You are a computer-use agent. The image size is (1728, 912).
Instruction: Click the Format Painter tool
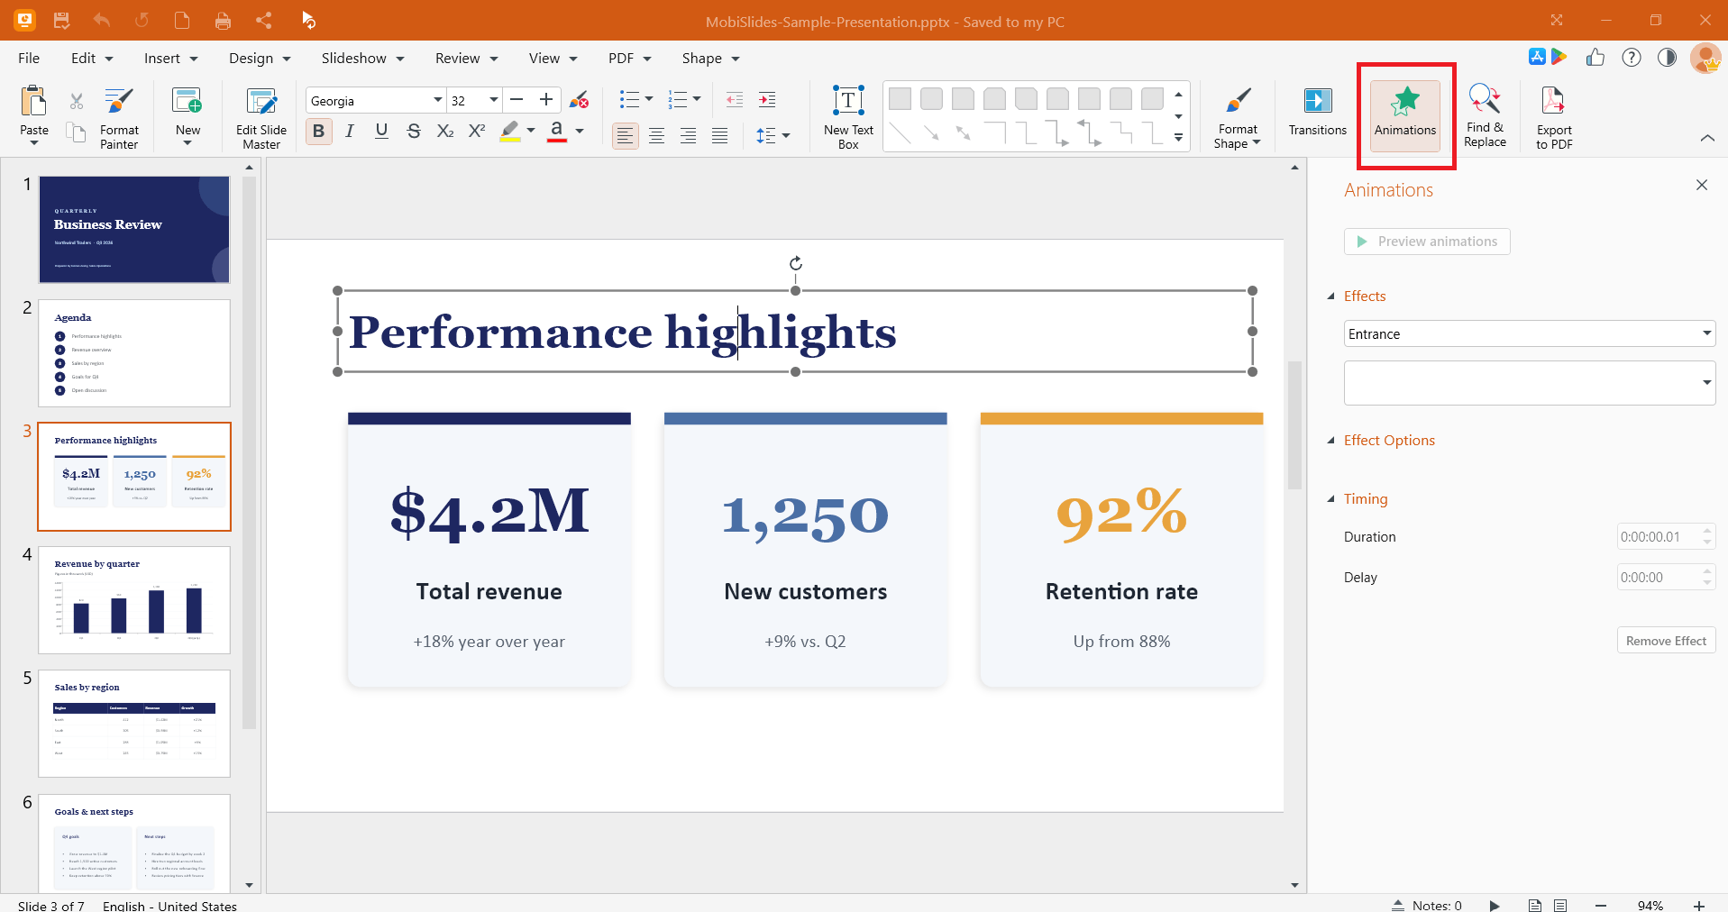tap(119, 117)
